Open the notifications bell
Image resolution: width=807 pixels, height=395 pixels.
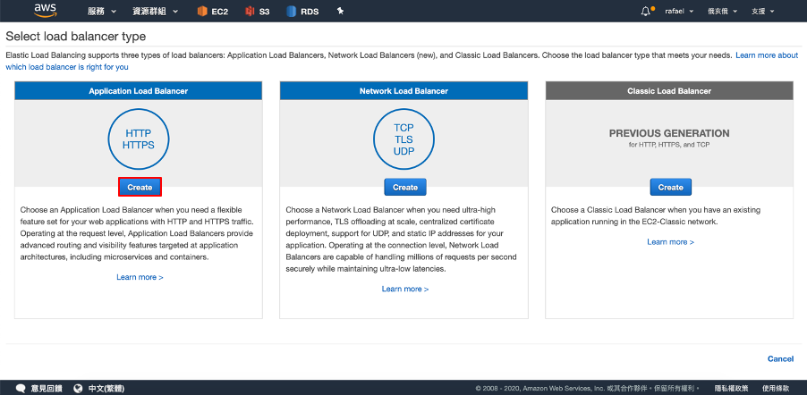click(646, 12)
